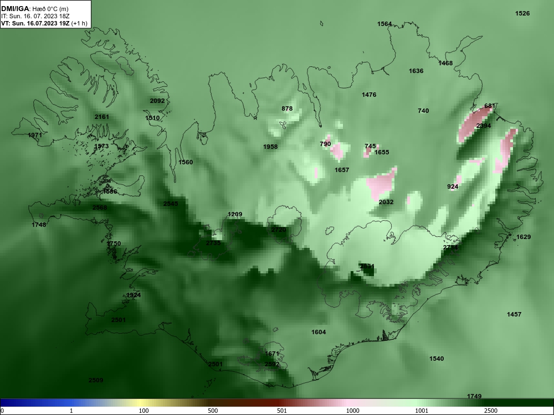Select the height value 740
This screenshot has width=554, height=415.
[x=423, y=111]
